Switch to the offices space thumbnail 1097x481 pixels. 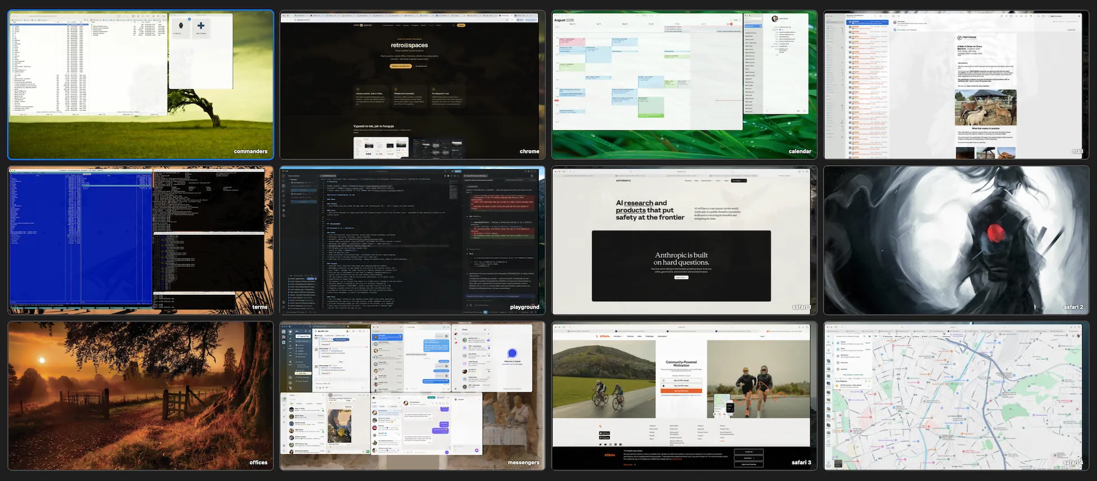point(141,396)
